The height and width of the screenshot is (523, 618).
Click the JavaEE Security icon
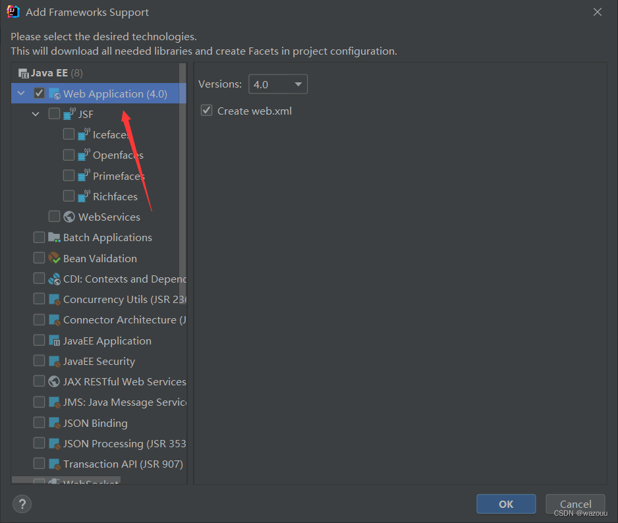click(x=54, y=362)
